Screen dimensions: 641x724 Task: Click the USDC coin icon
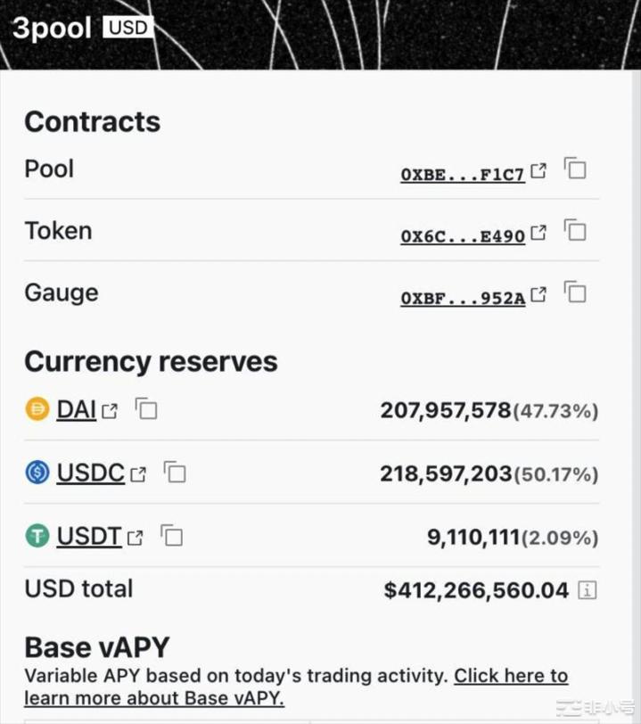[x=36, y=473]
